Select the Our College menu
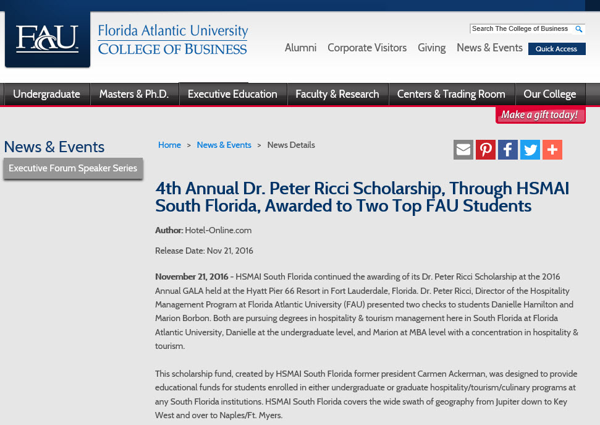Image resolution: width=600 pixels, height=425 pixels. (x=550, y=94)
